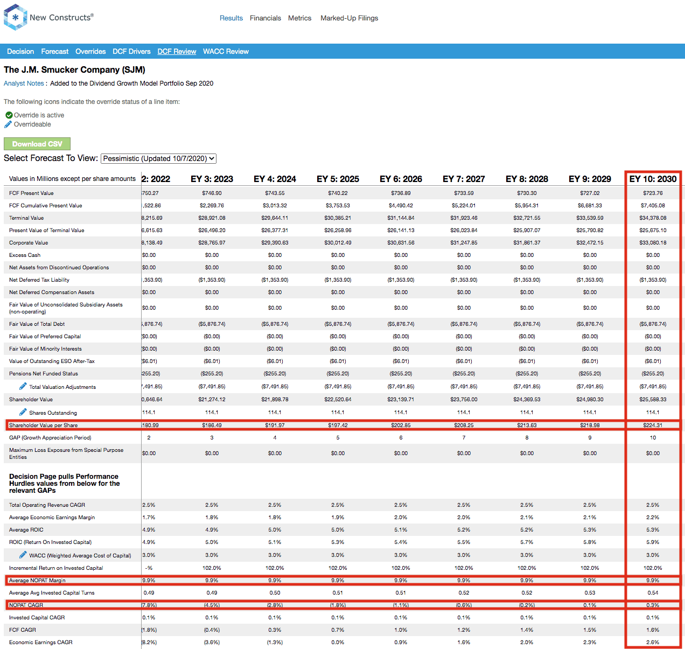Click the '$186.49' value per share cell

coord(212,425)
